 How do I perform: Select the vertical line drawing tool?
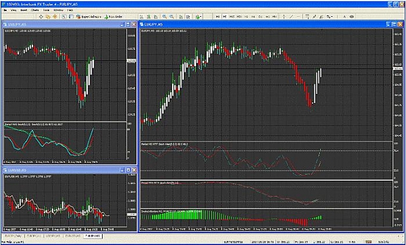[x=284, y=17]
